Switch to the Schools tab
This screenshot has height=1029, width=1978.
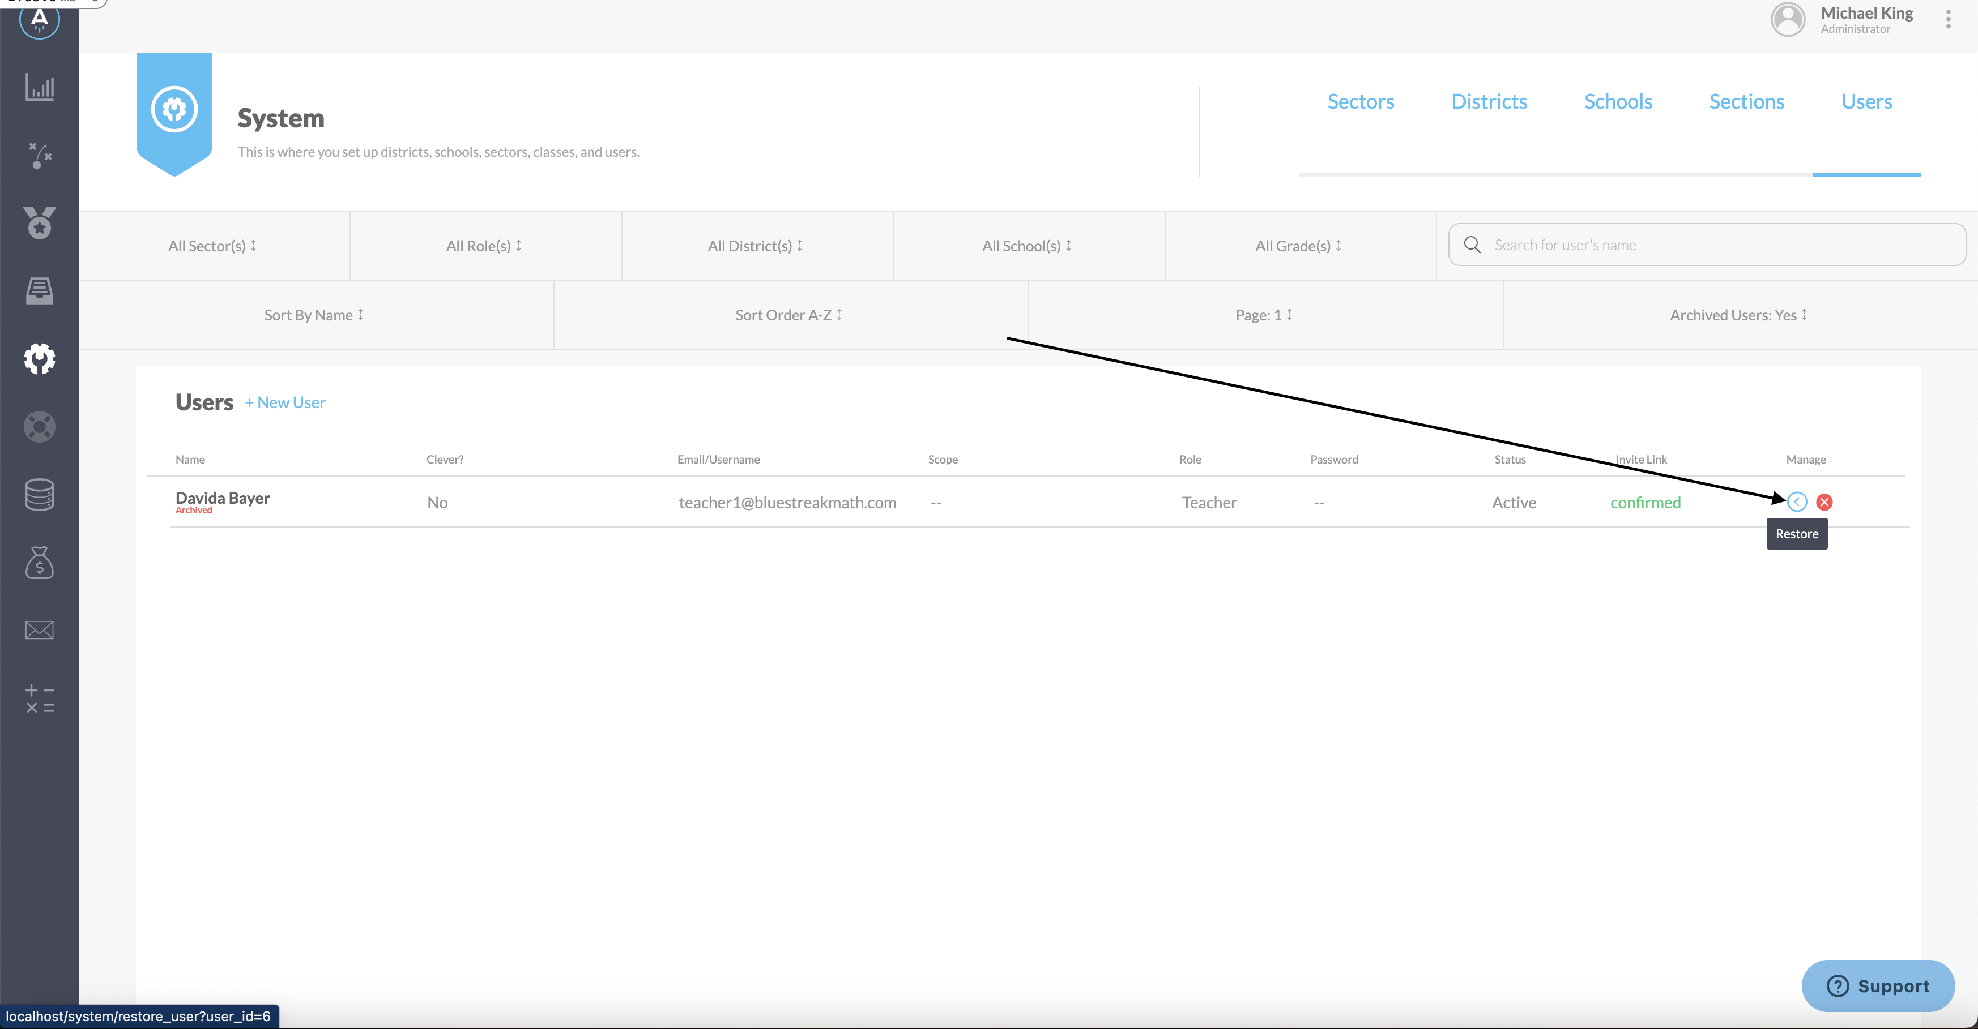pyautogui.click(x=1618, y=101)
